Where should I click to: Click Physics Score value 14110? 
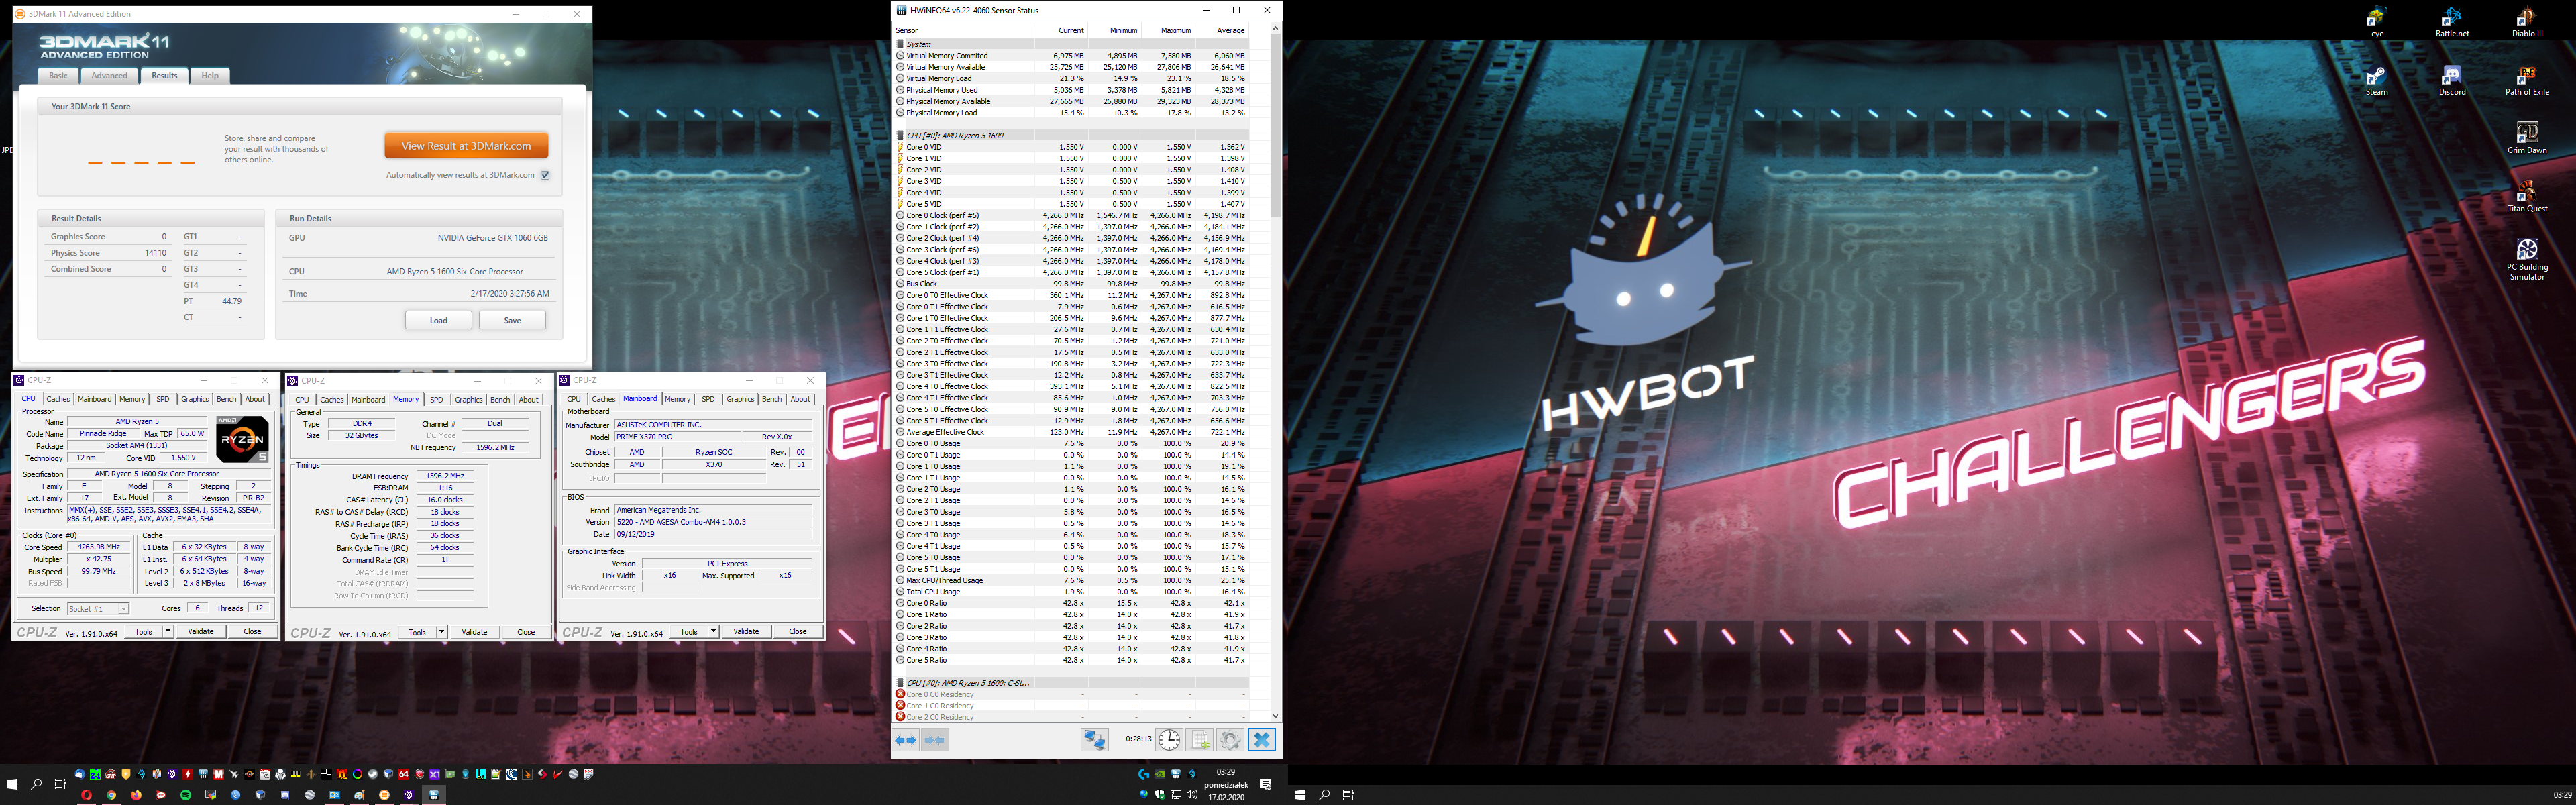tap(155, 253)
